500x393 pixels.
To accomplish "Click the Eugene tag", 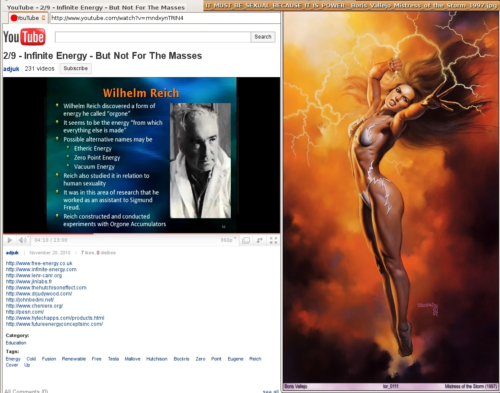I will (x=235, y=359).
